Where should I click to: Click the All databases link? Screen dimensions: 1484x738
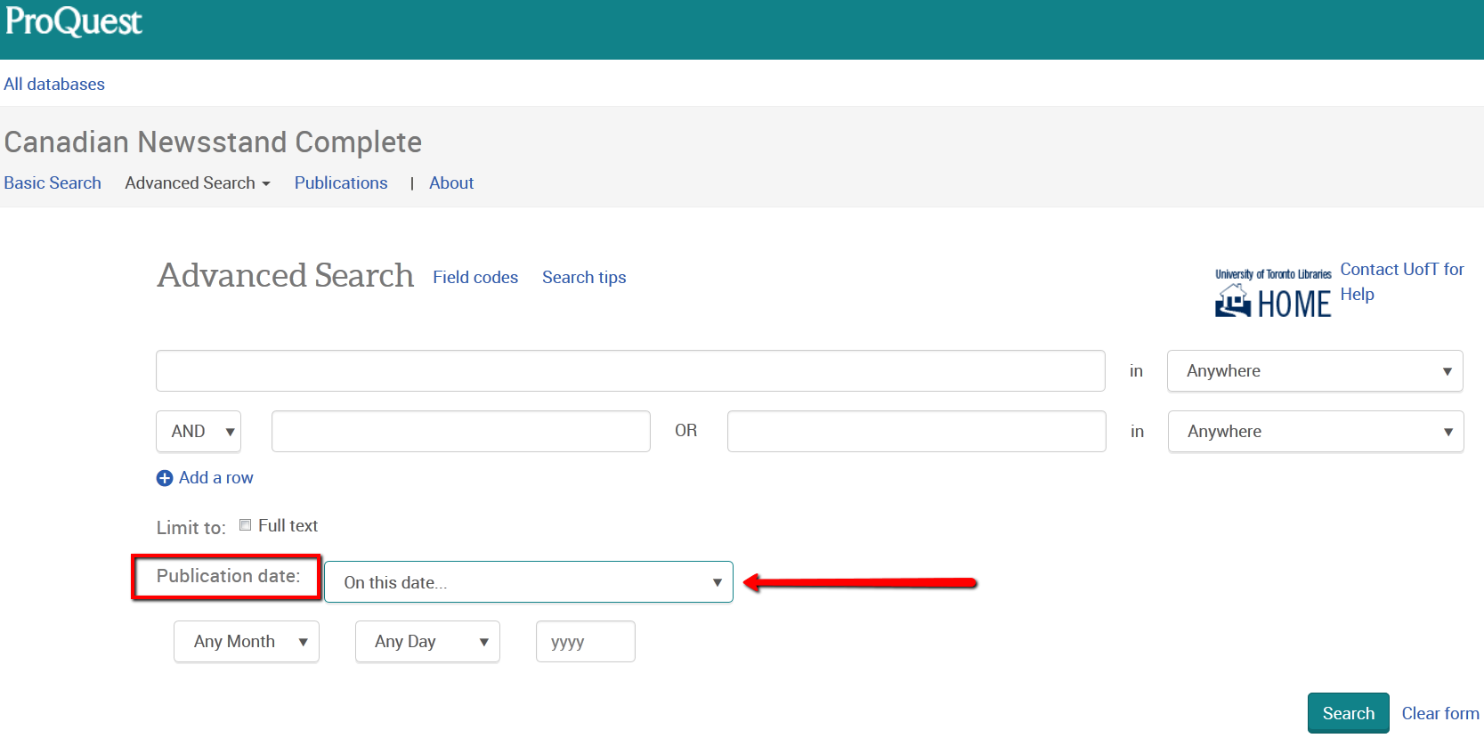[x=54, y=84]
